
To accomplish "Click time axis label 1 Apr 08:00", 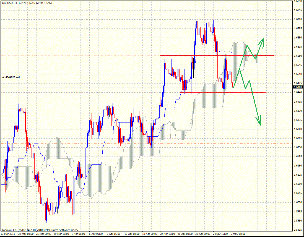I will point(78,234).
